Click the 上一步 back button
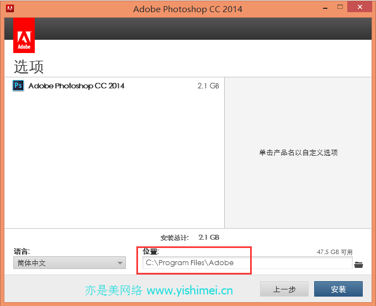Image resolution: width=376 pixels, height=306 pixels. pos(284,289)
